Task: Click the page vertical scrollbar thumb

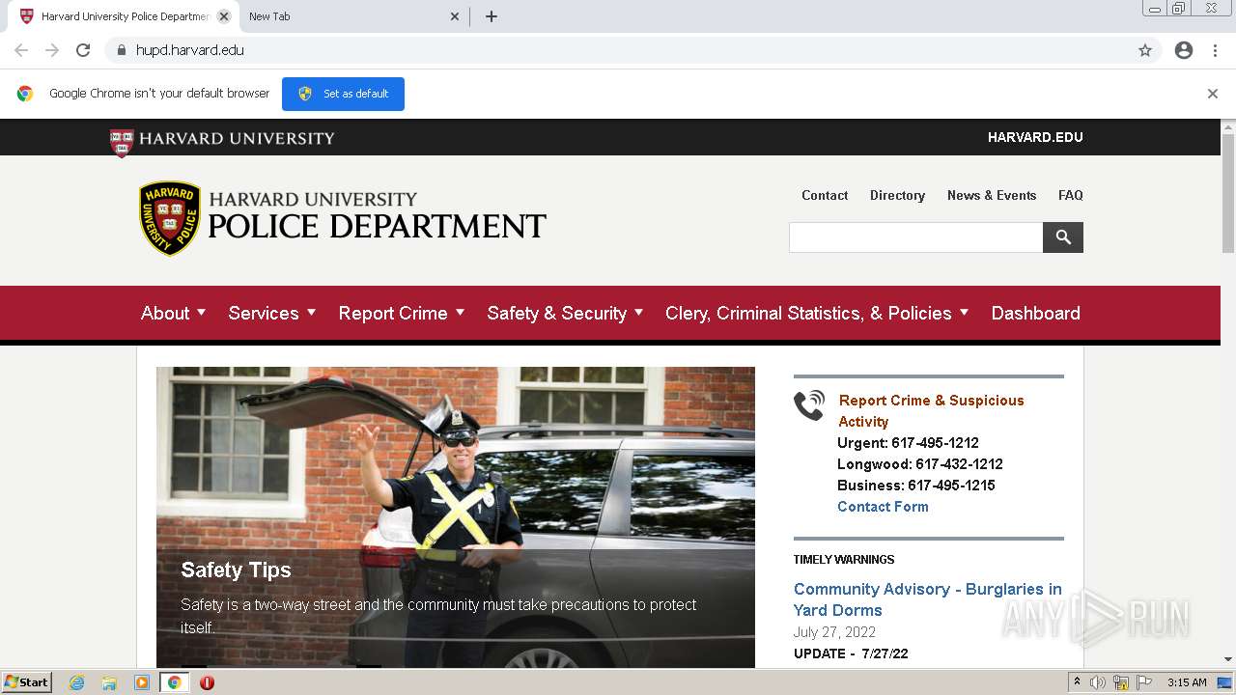Action: (x=1228, y=193)
